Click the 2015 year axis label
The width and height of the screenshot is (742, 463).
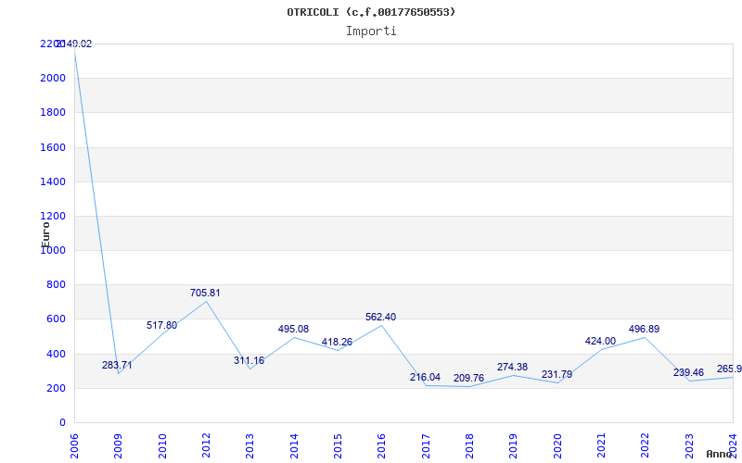click(338, 446)
